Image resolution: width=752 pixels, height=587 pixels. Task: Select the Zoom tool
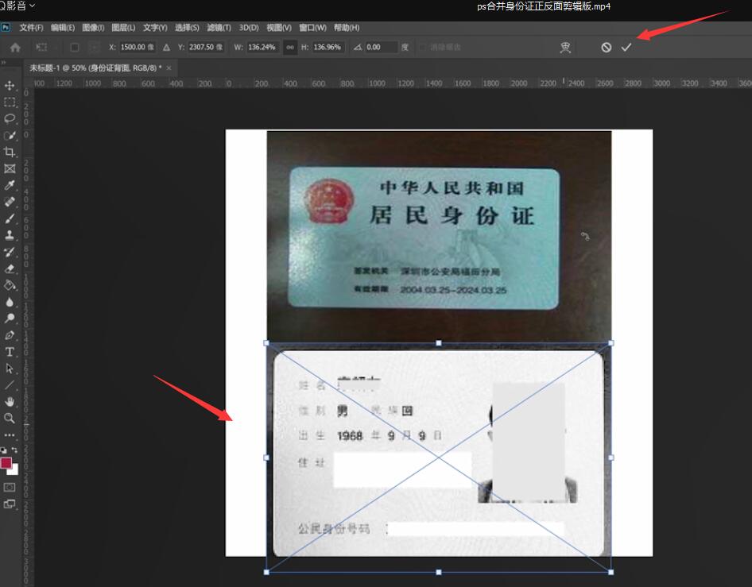(9, 419)
